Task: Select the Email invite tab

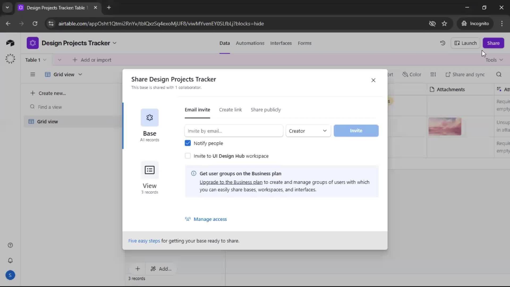Action: pos(197,109)
